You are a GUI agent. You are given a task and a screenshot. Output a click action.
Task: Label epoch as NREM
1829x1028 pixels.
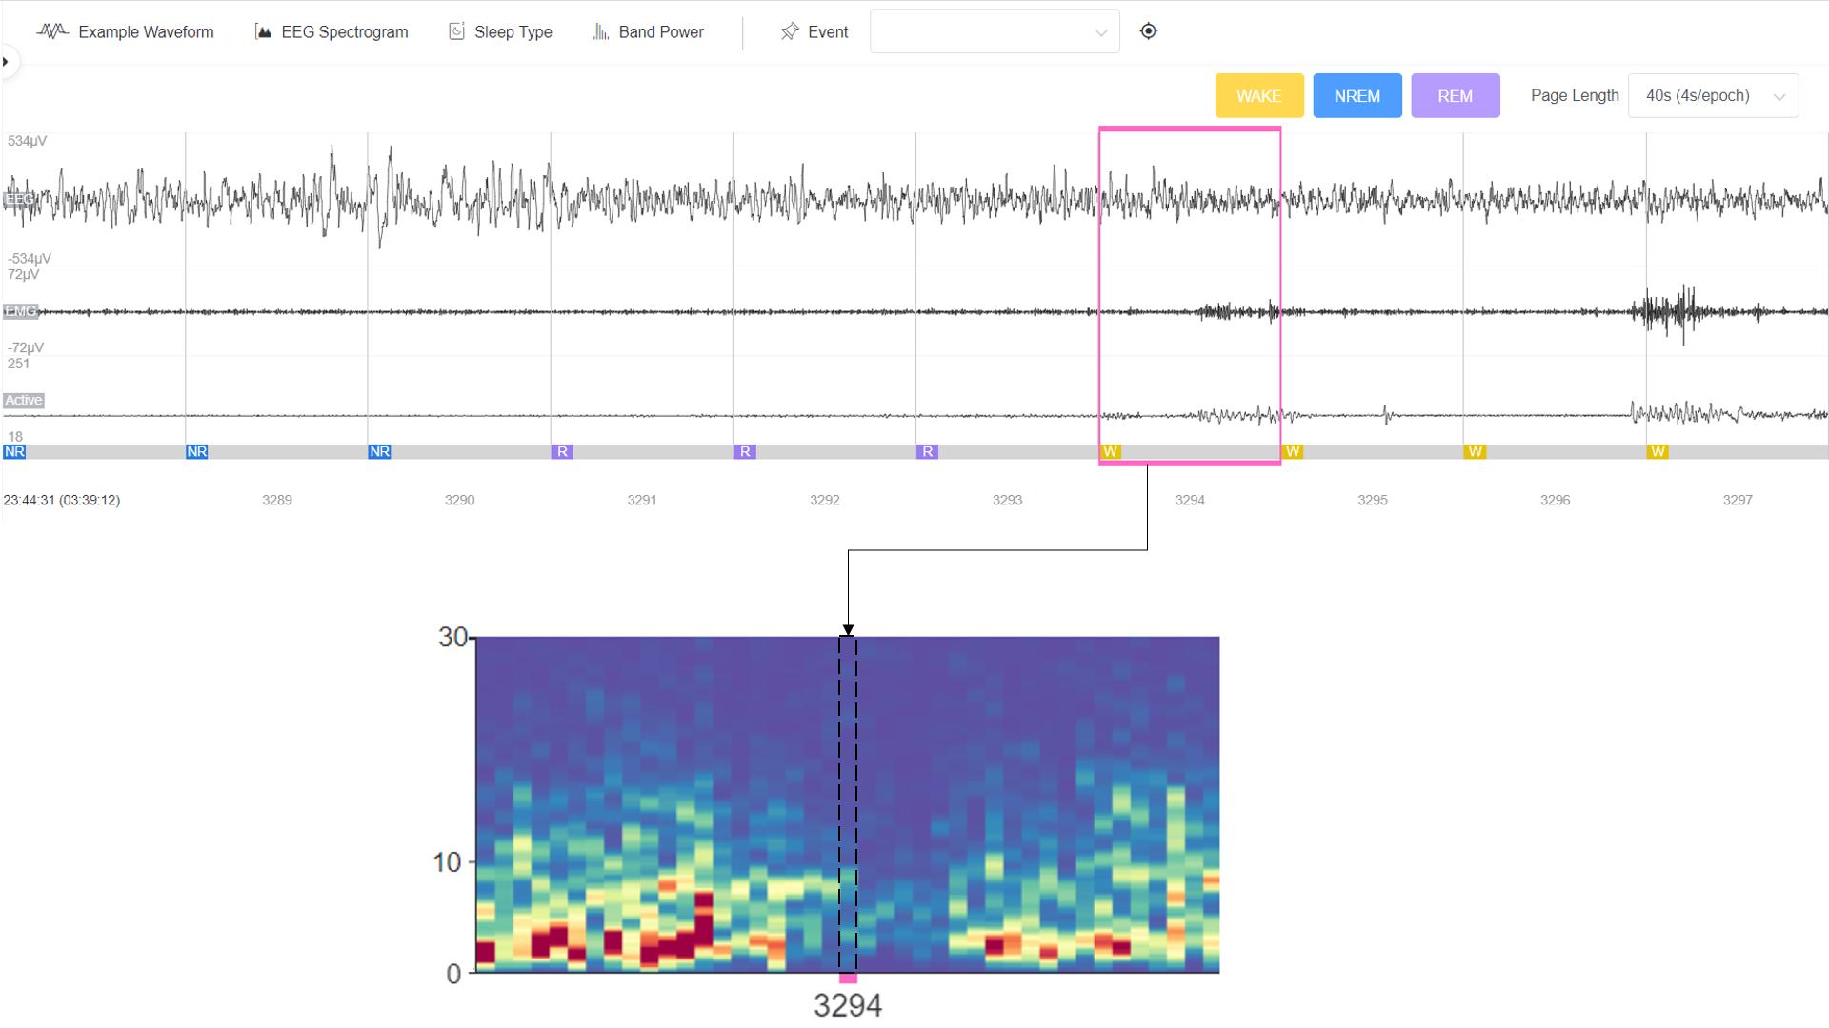coord(1357,96)
